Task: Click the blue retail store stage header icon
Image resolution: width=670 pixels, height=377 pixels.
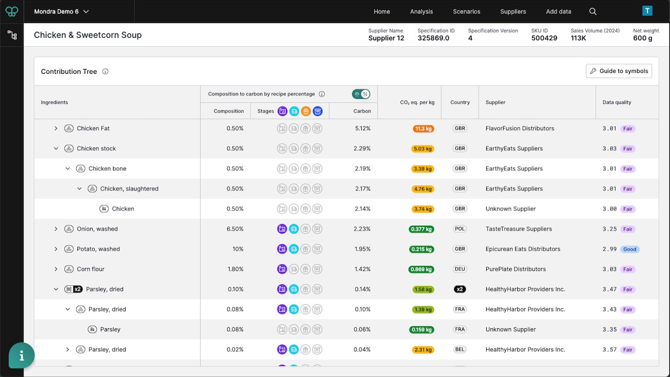Action: tap(317, 111)
